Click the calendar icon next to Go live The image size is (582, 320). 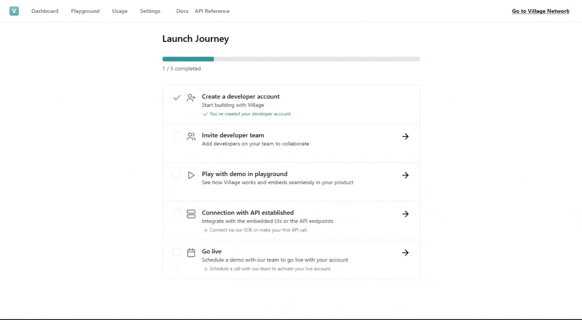[191, 253]
